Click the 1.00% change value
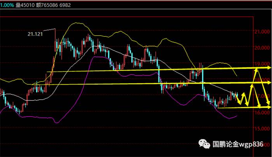The height and width of the screenshot is (157, 272). pyautogui.click(x=7, y=5)
